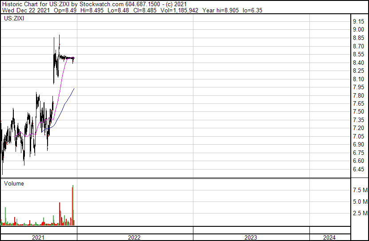Click the 5.0 M volume axis label
369x241 pixels.
tap(360, 201)
